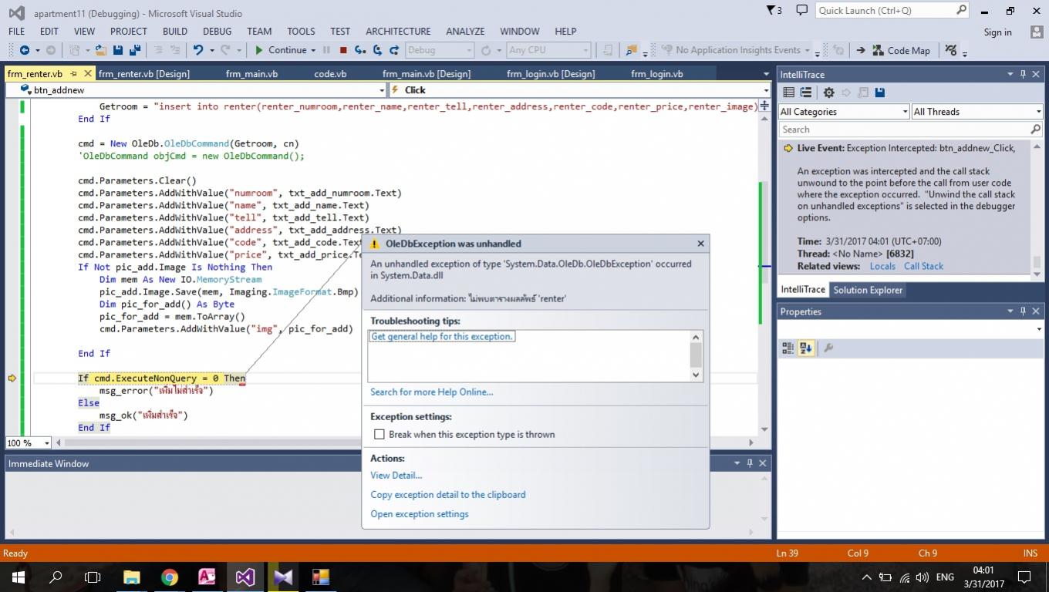1049x592 pixels.
Task: Click the Step Over debug icon
Action: 377,50
